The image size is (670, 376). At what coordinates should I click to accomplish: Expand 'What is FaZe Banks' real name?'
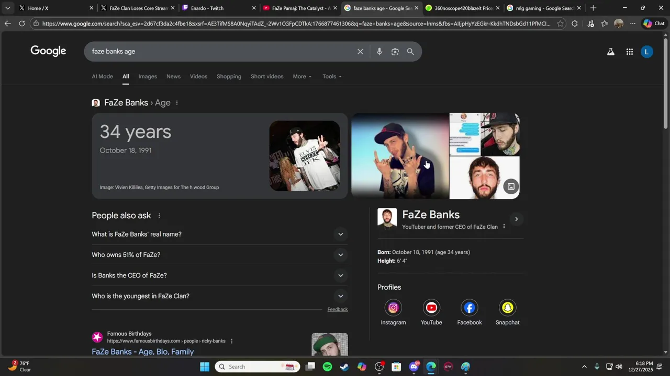pos(219,234)
